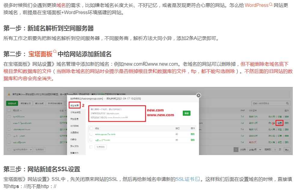Click into the domain entry textarea in the dialog
The width and height of the screenshot is (297, 191).
tap(117, 113)
